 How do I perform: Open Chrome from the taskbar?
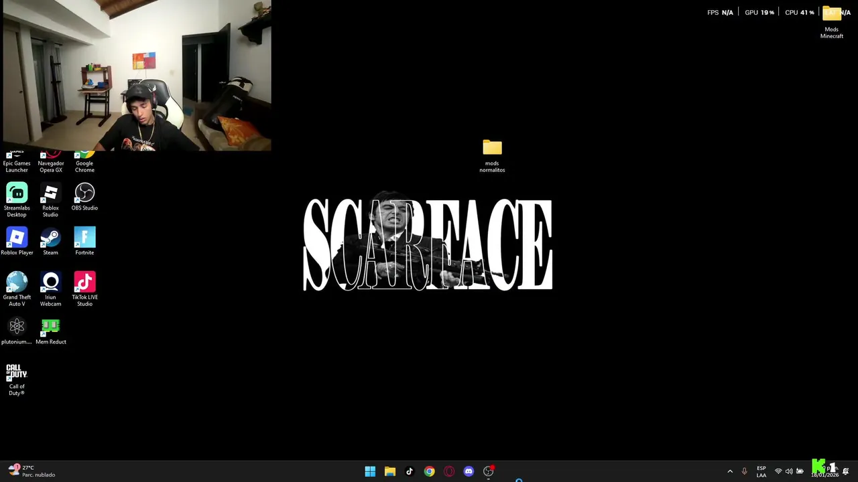pyautogui.click(x=430, y=471)
